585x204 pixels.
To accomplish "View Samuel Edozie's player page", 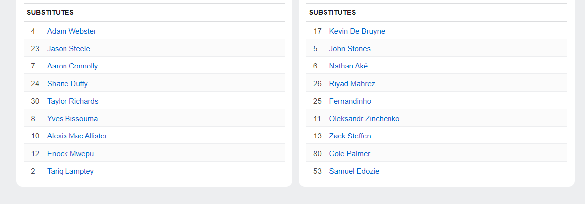I will (x=354, y=171).
